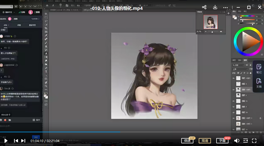Open the playlist icon beside volume

(245, 141)
